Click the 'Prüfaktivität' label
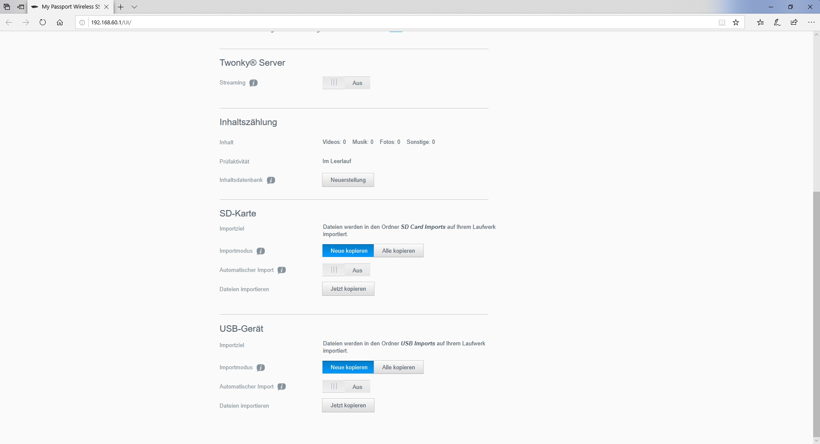 click(234, 162)
